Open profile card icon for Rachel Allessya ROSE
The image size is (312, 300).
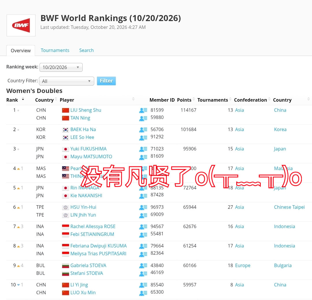click(x=143, y=227)
